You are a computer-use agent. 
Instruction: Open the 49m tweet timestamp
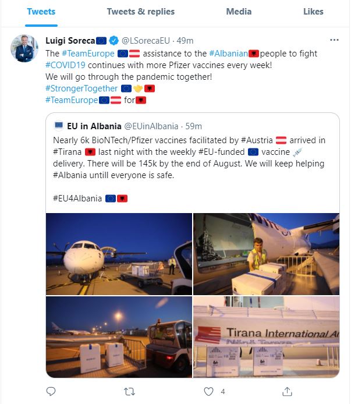point(185,40)
